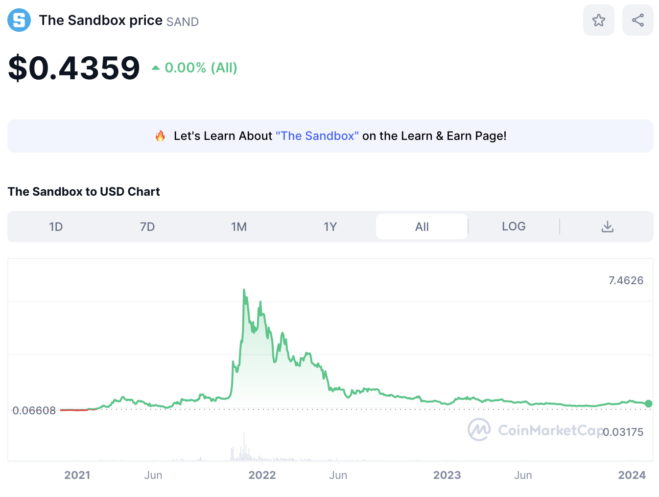Click the 2022 x-axis label

point(262,475)
